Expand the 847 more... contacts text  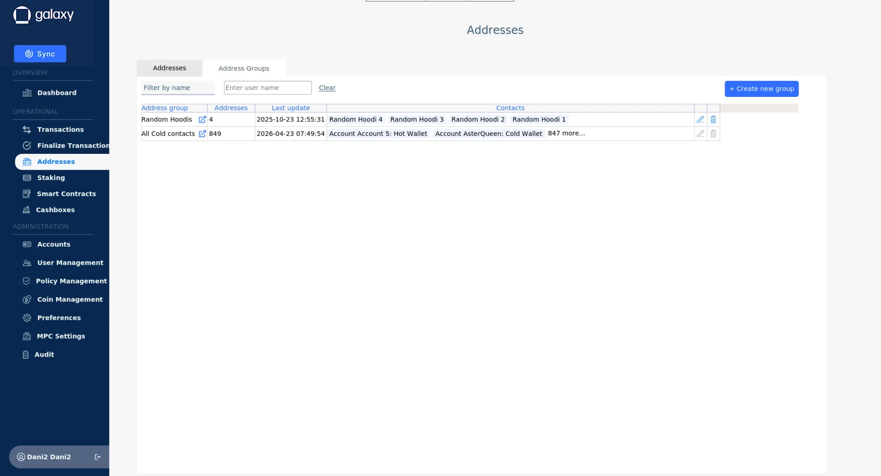[x=566, y=133]
